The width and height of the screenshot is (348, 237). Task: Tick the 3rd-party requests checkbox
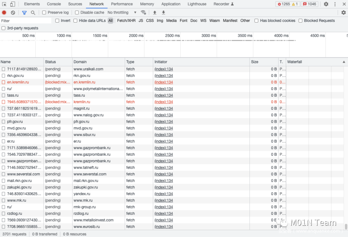coord(4,28)
